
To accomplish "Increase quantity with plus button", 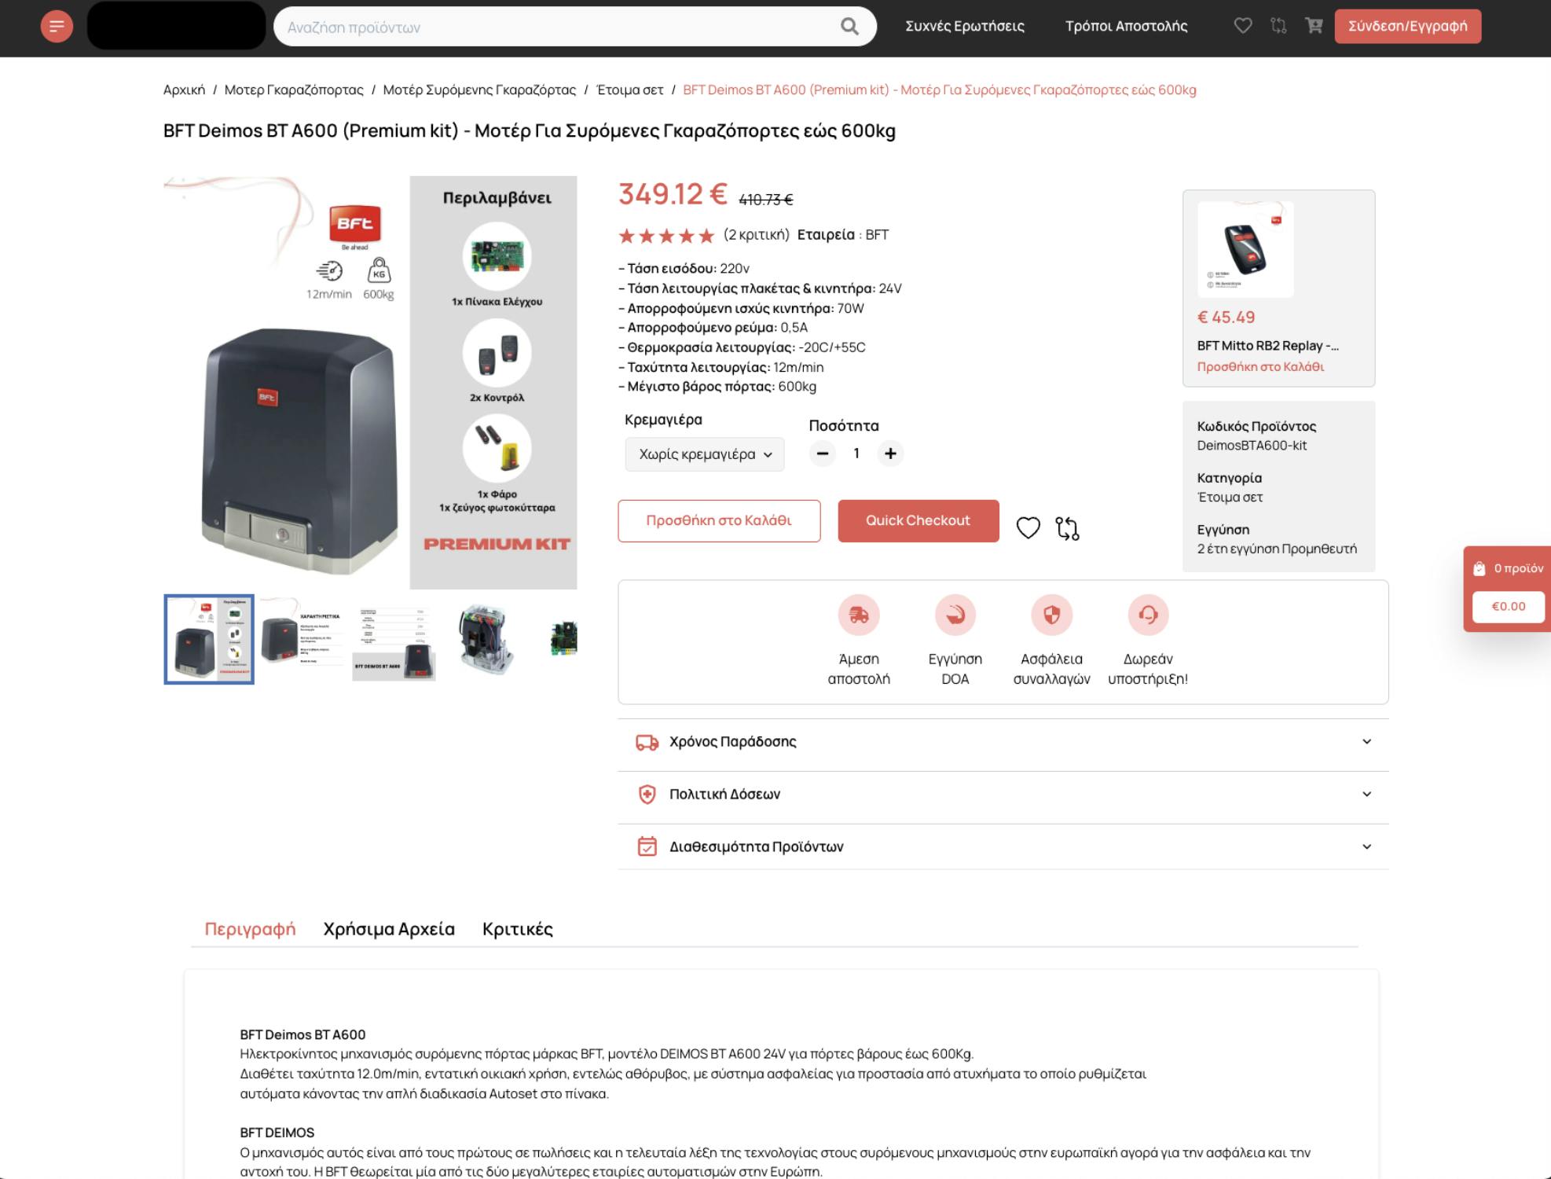I will (890, 454).
